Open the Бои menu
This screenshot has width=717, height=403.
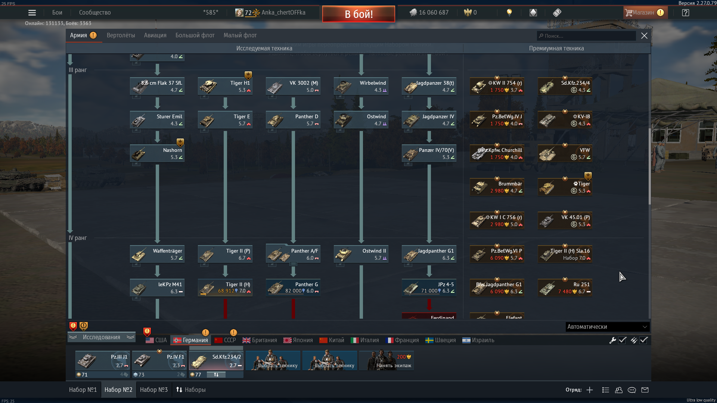coord(57,13)
